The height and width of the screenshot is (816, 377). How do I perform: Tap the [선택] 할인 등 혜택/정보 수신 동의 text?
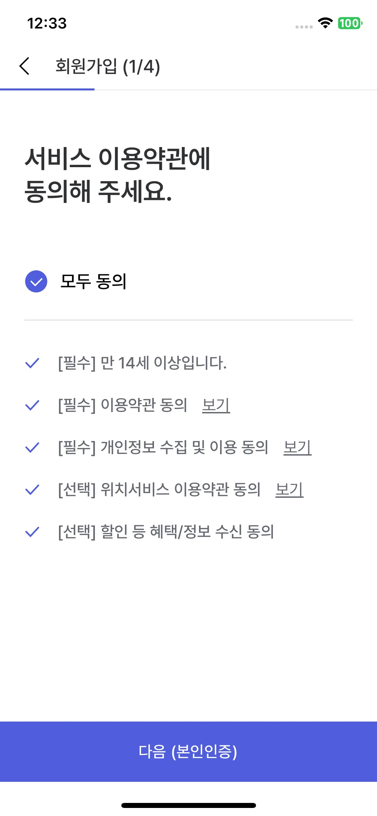tap(166, 532)
